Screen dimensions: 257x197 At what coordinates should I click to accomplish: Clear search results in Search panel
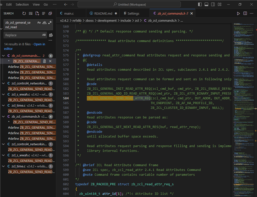tap(31, 14)
